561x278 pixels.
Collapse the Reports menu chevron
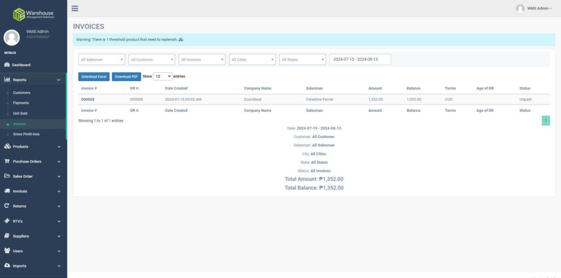click(x=59, y=80)
